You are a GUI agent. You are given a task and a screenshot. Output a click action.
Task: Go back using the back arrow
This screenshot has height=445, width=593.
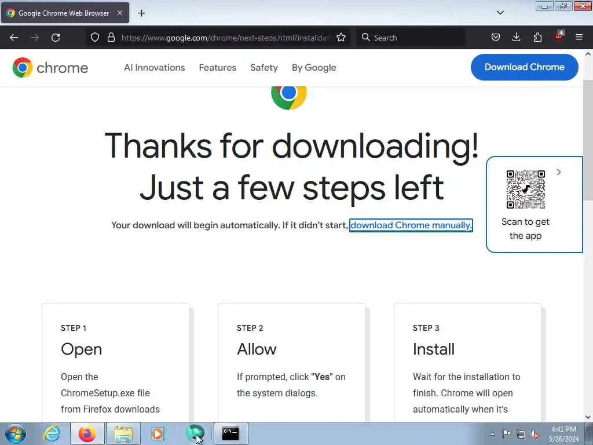[14, 38]
